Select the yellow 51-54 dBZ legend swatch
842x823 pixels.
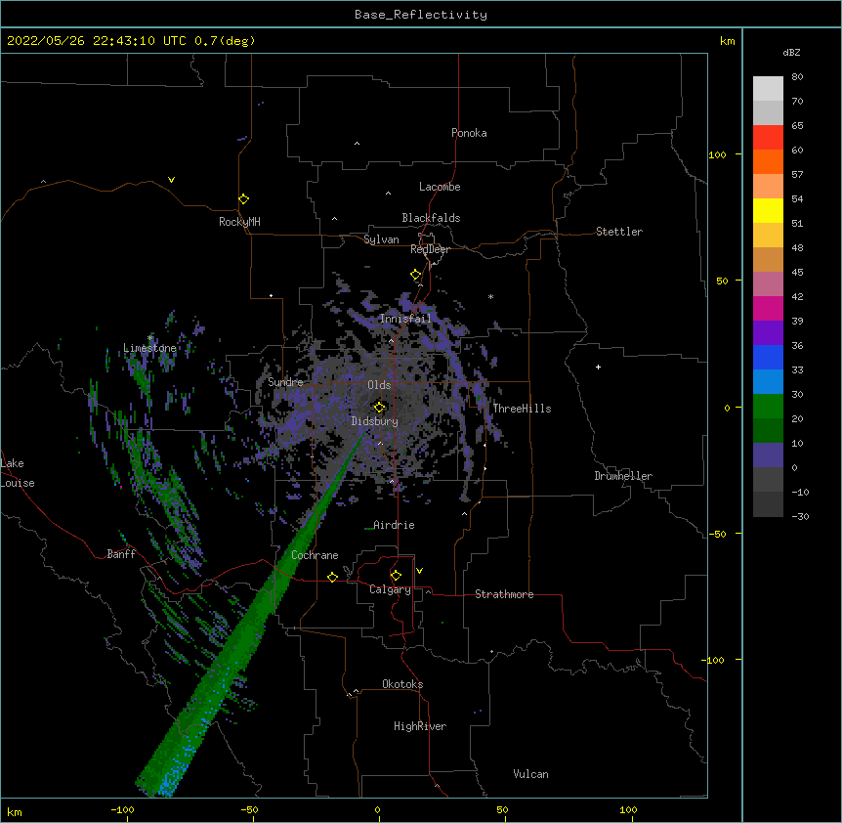pyautogui.click(x=768, y=210)
